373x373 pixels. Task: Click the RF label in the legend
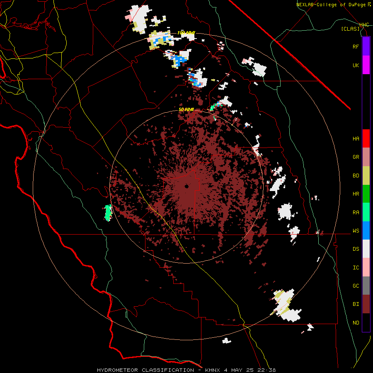(x=356, y=46)
